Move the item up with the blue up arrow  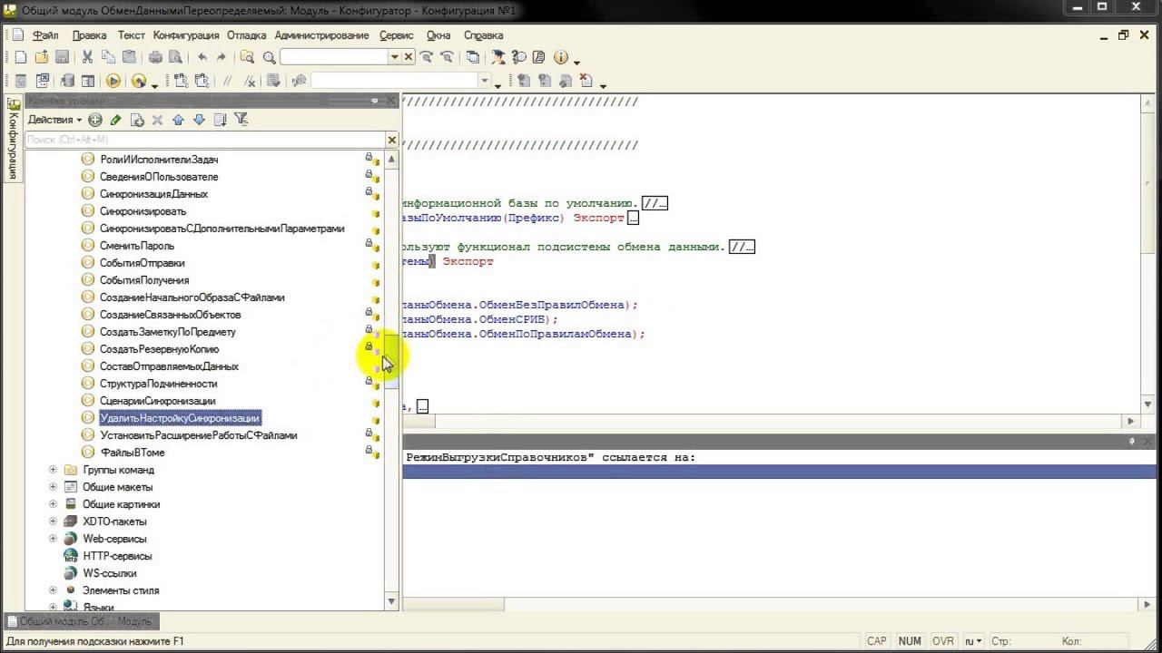click(x=178, y=120)
